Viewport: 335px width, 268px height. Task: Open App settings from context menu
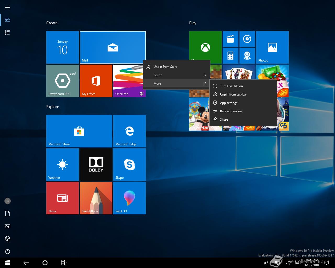coord(243,103)
